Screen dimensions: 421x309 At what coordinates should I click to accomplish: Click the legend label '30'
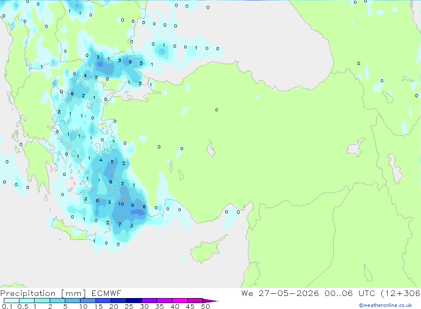(144, 306)
